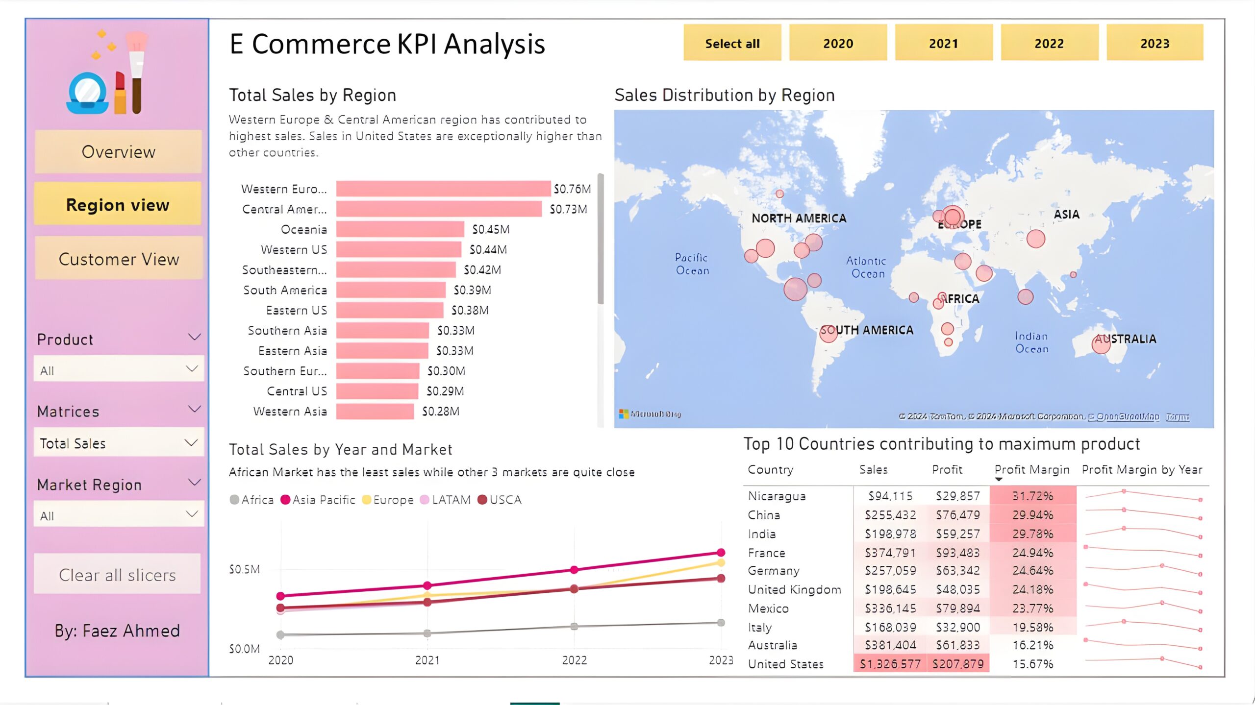The height and width of the screenshot is (705, 1255).
Task: Toggle the Select all year slicer
Action: click(732, 43)
